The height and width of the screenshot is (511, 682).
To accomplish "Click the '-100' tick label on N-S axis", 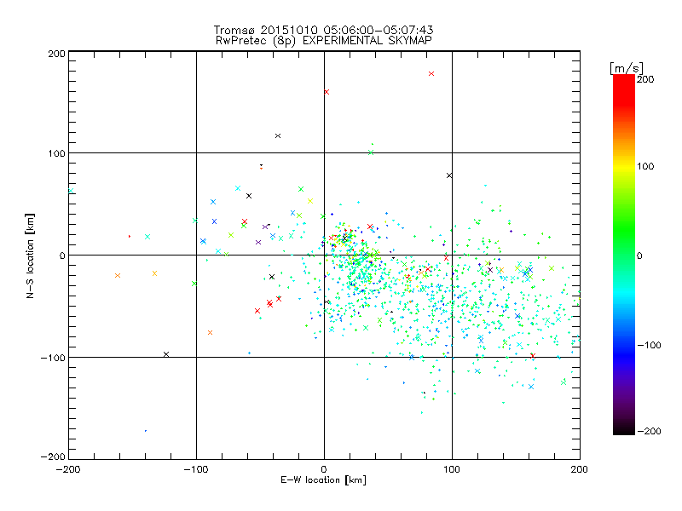I will [53, 358].
